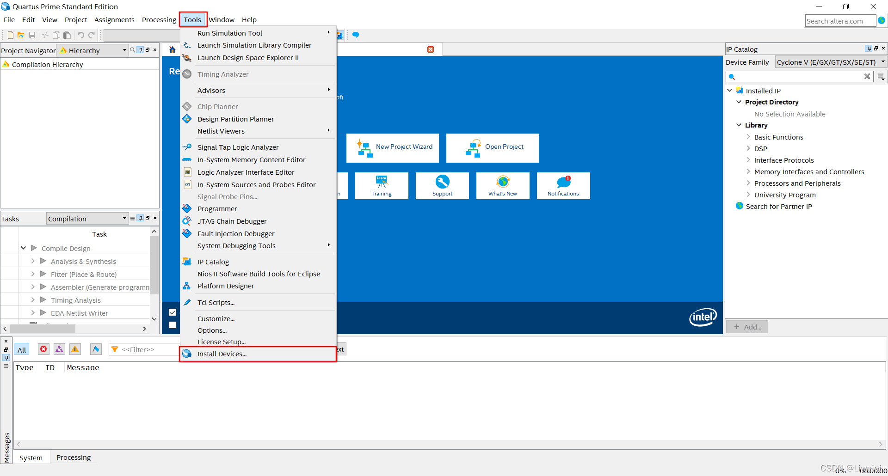888x476 pixels.
Task: Expand Analysis & Synthesis task
Action: [33, 261]
